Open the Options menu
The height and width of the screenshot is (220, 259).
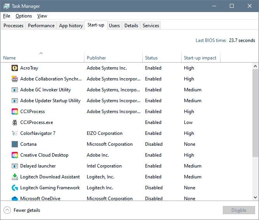[x=24, y=16]
